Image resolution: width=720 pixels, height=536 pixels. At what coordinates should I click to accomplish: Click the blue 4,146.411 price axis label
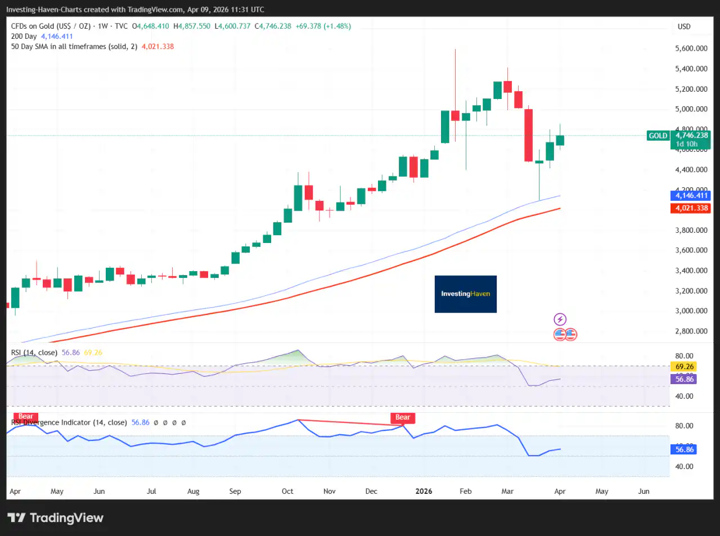coord(691,196)
